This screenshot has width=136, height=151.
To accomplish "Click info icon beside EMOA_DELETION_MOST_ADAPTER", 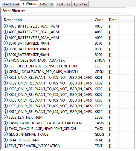I will point(6,60).
